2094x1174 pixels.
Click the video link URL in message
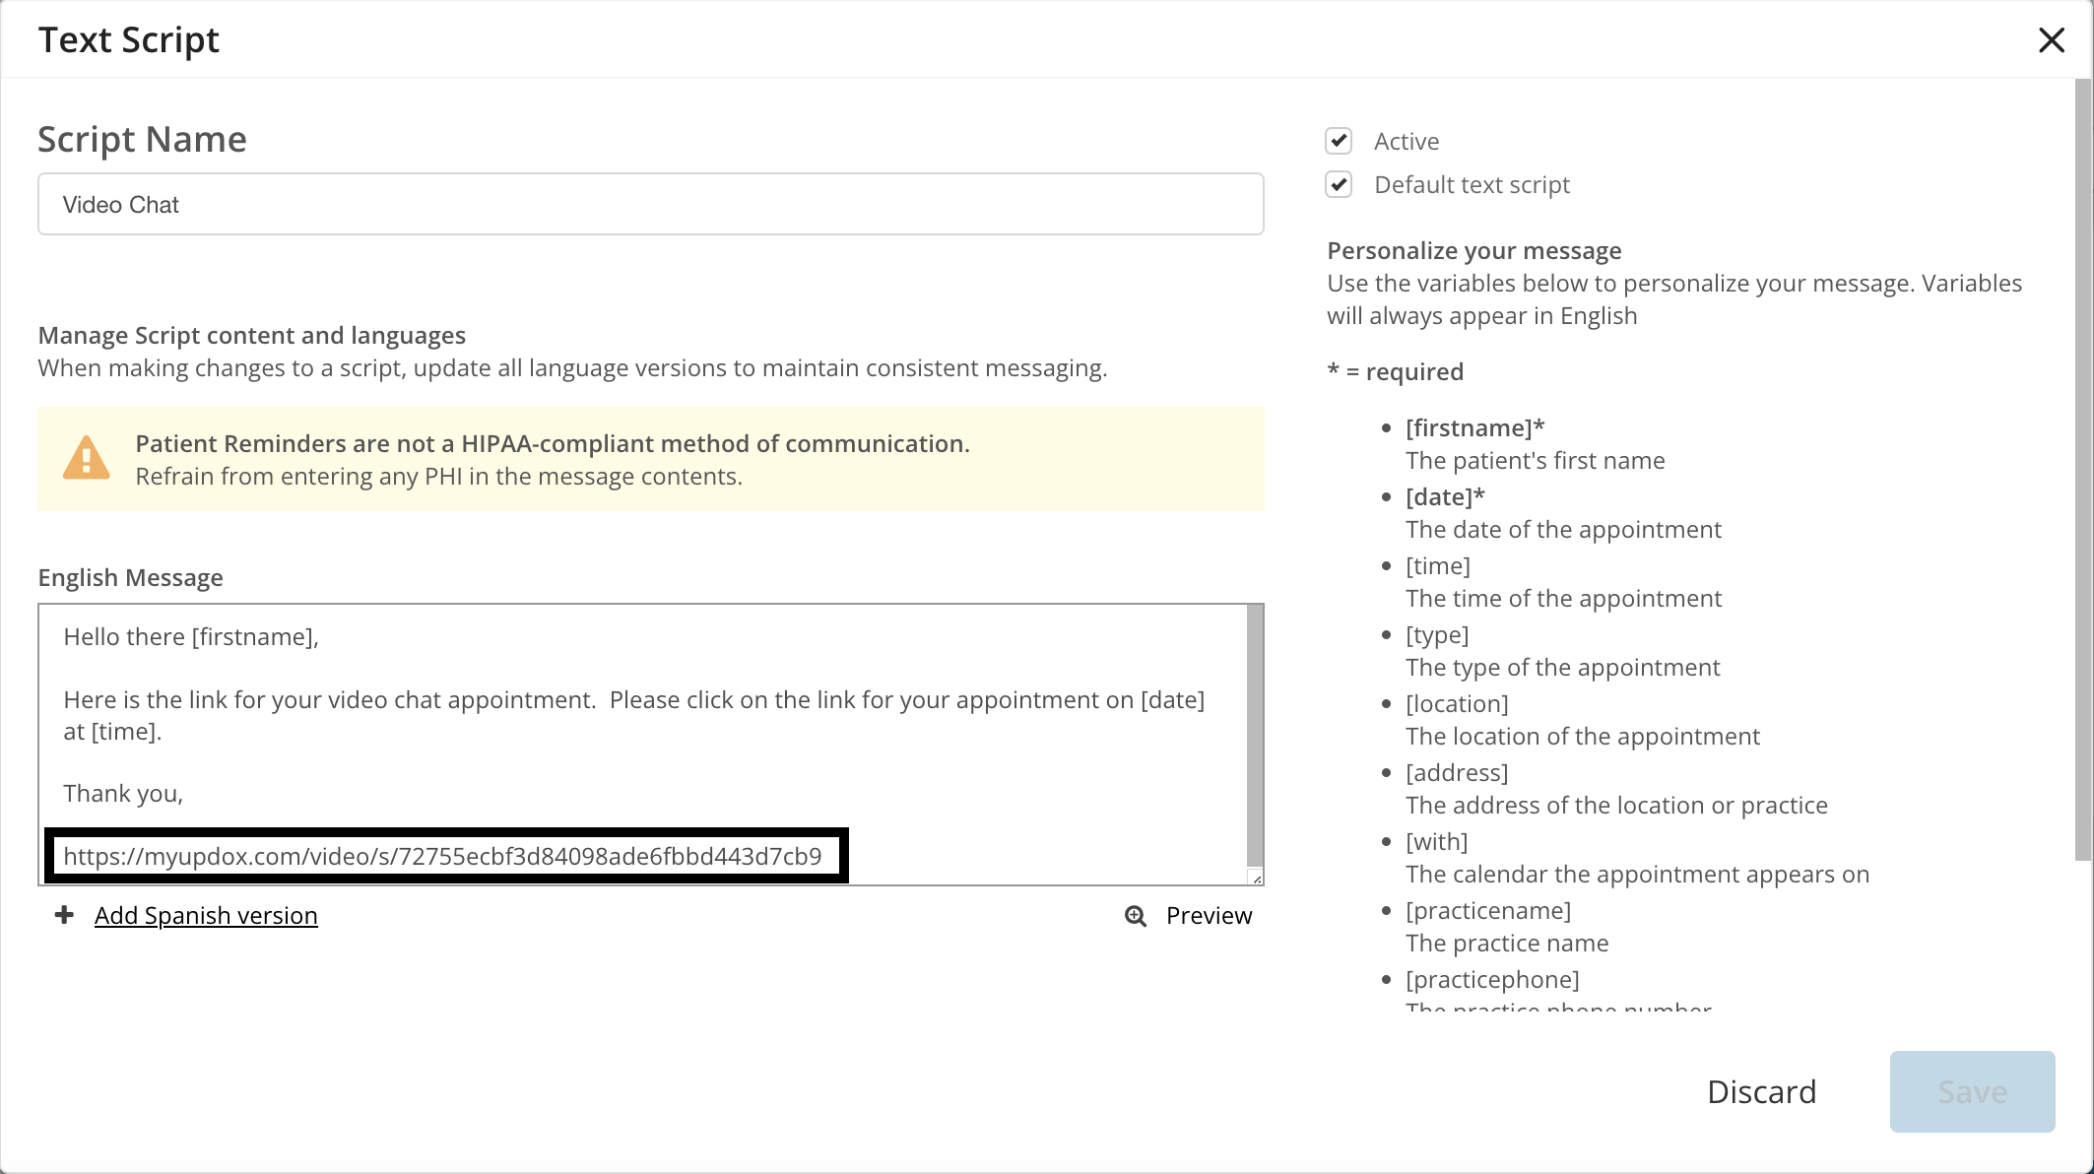click(x=442, y=856)
